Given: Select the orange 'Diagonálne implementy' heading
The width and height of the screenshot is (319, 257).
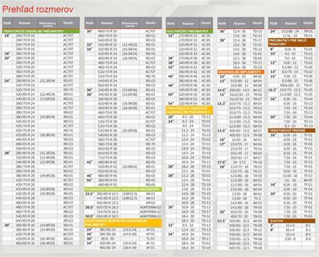Looking at the screenshot, I should click(240, 72).
